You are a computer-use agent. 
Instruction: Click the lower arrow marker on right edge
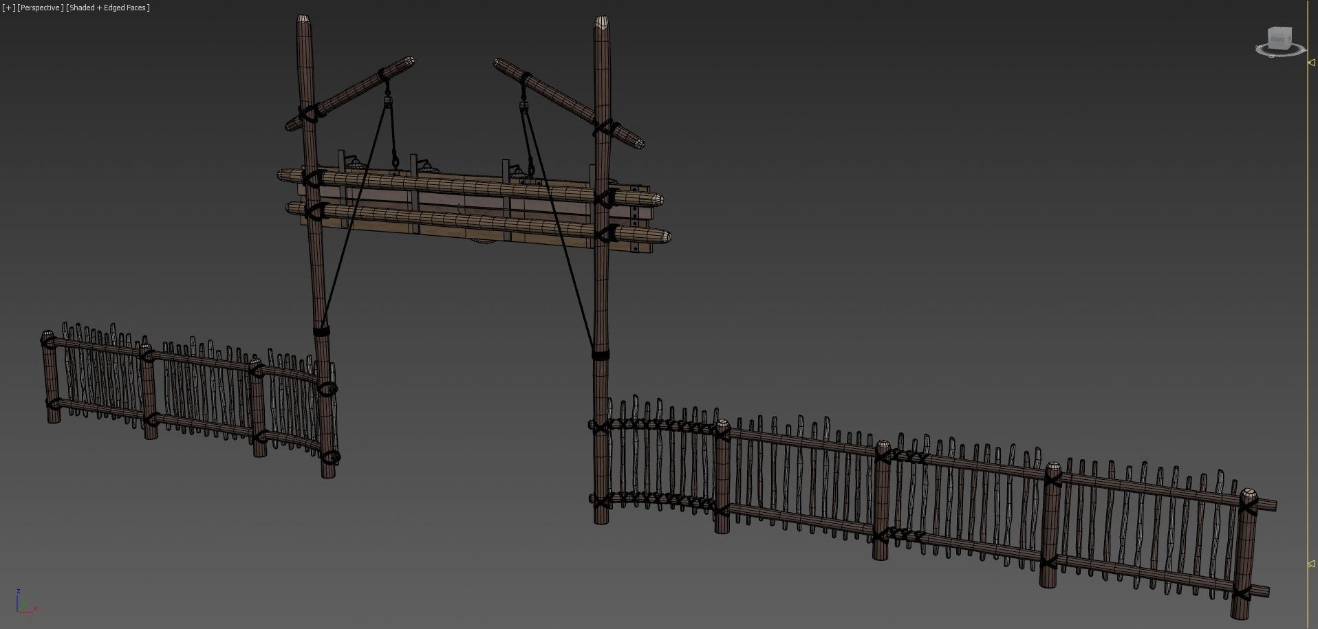[1311, 564]
